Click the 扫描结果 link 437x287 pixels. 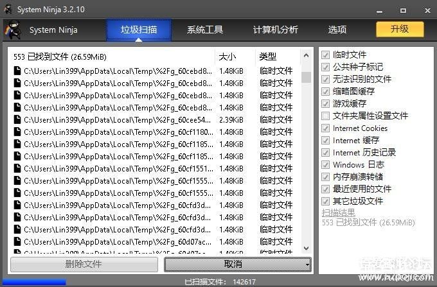click(338, 213)
